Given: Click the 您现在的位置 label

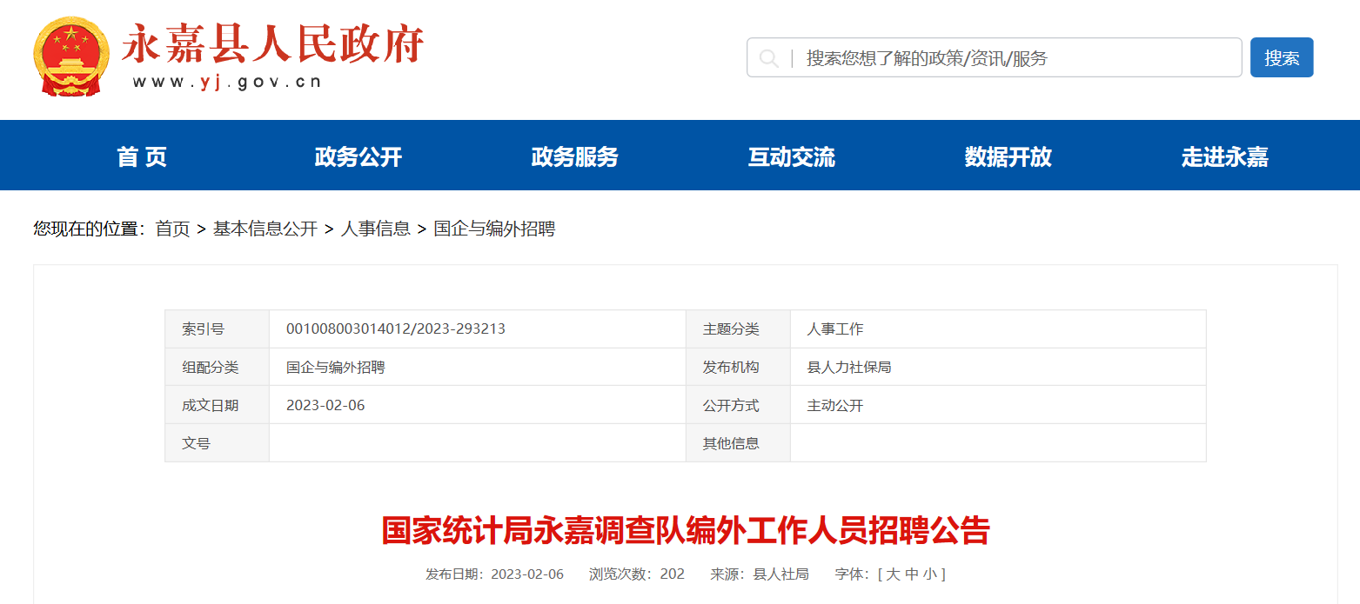Looking at the screenshot, I should click(x=90, y=229).
